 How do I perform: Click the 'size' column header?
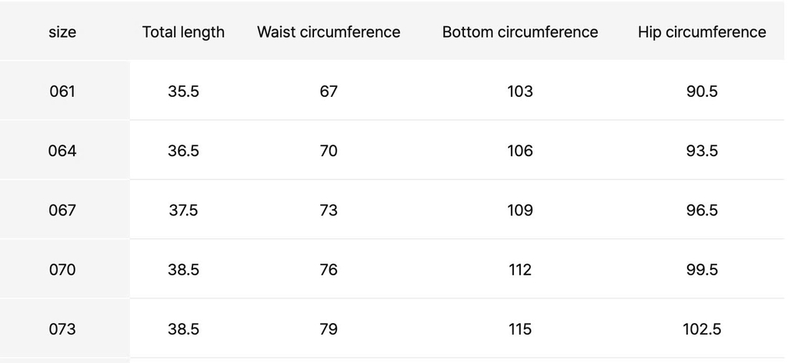[x=62, y=32]
